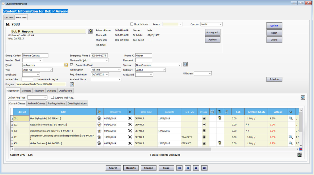Click the Update button
This screenshot has height=175, width=314.
(274, 25)
